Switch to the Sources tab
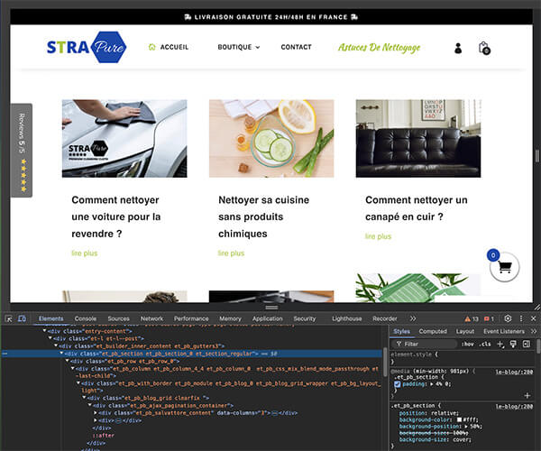The image size is (541, 451). point(118,318)
